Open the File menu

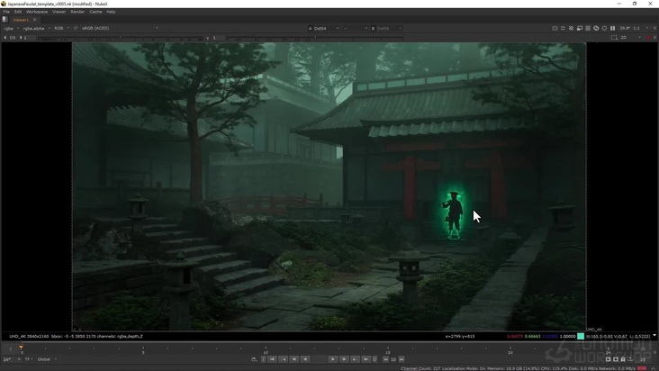6,12
